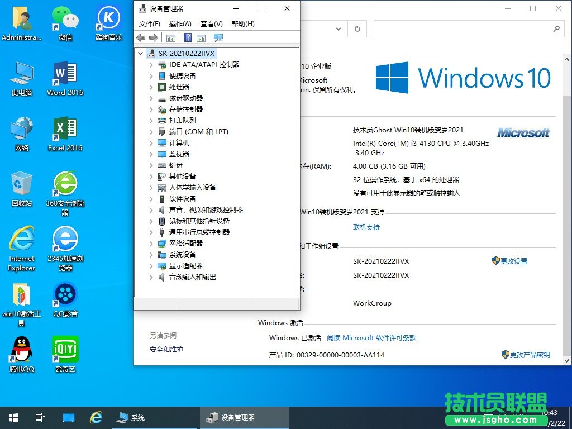Click the 联机支持 link
Viewport: 572px width, 429px height.
click(x=366, y=227)
